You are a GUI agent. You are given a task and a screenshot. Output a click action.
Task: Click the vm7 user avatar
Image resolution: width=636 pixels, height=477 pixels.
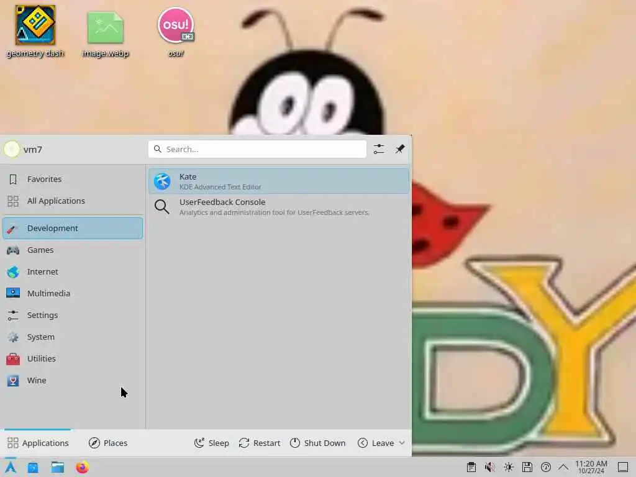coord(12,149)
